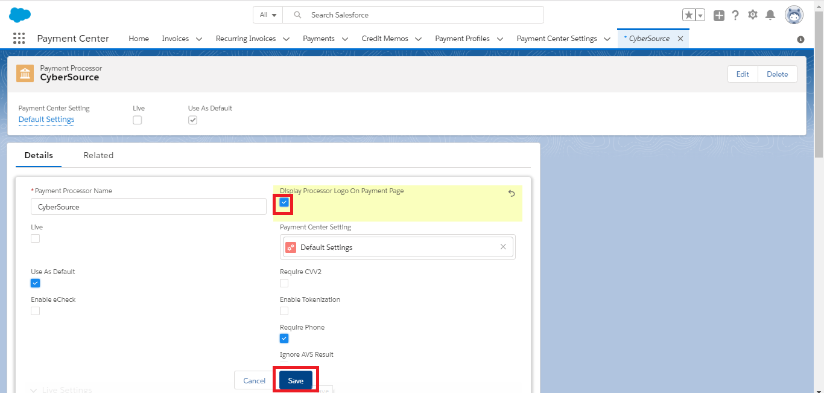Go to the Home tab
824x393 pixels.
click(x=139, y=39)
